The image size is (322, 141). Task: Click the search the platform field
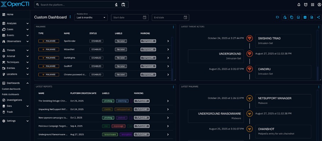click(77, 5)
